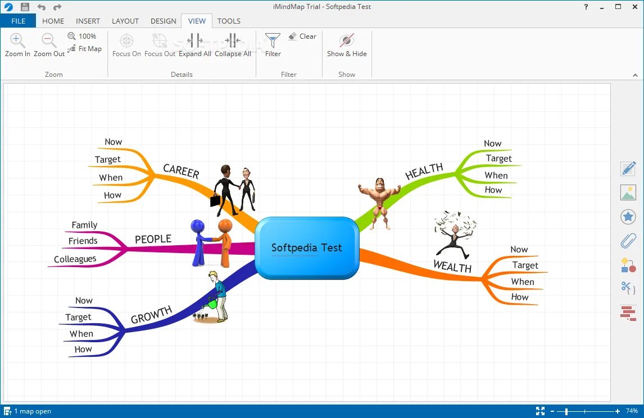Click the Focus Out icon
Image resolution: width=644 pixels, height=418 pixels.
pos(160,40)
